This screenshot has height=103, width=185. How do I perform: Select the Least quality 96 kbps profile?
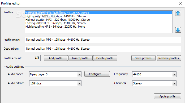coord(99,23)
